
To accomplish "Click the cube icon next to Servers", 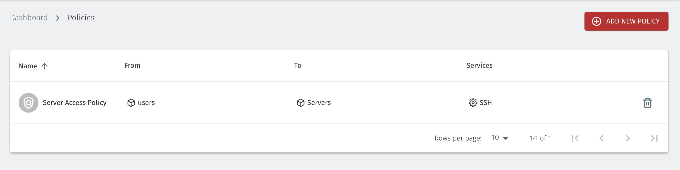I will pyautogui.click(x=301, y=103).
